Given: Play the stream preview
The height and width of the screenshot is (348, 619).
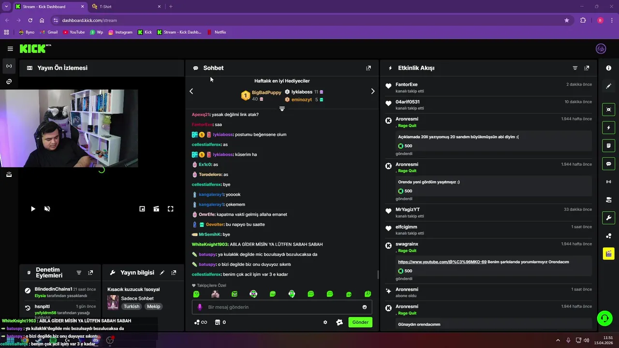Looking at the screenshot, I should click(x=33, y=209).
